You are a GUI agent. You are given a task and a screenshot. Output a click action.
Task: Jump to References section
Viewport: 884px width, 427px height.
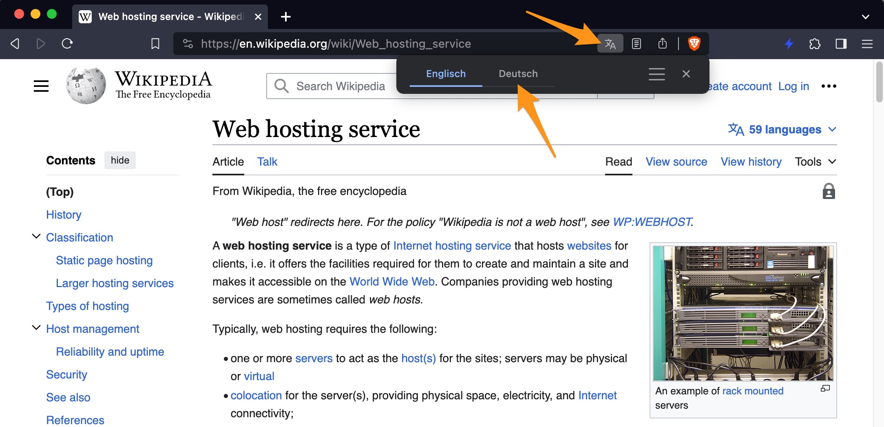pos(75,420)
